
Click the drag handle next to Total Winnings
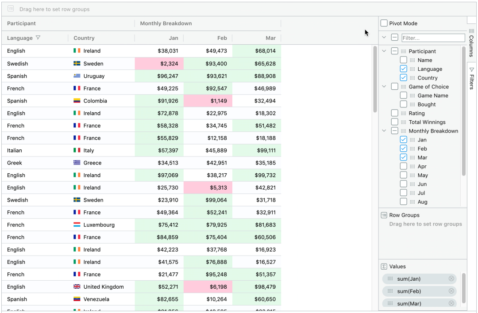[403, 122]
